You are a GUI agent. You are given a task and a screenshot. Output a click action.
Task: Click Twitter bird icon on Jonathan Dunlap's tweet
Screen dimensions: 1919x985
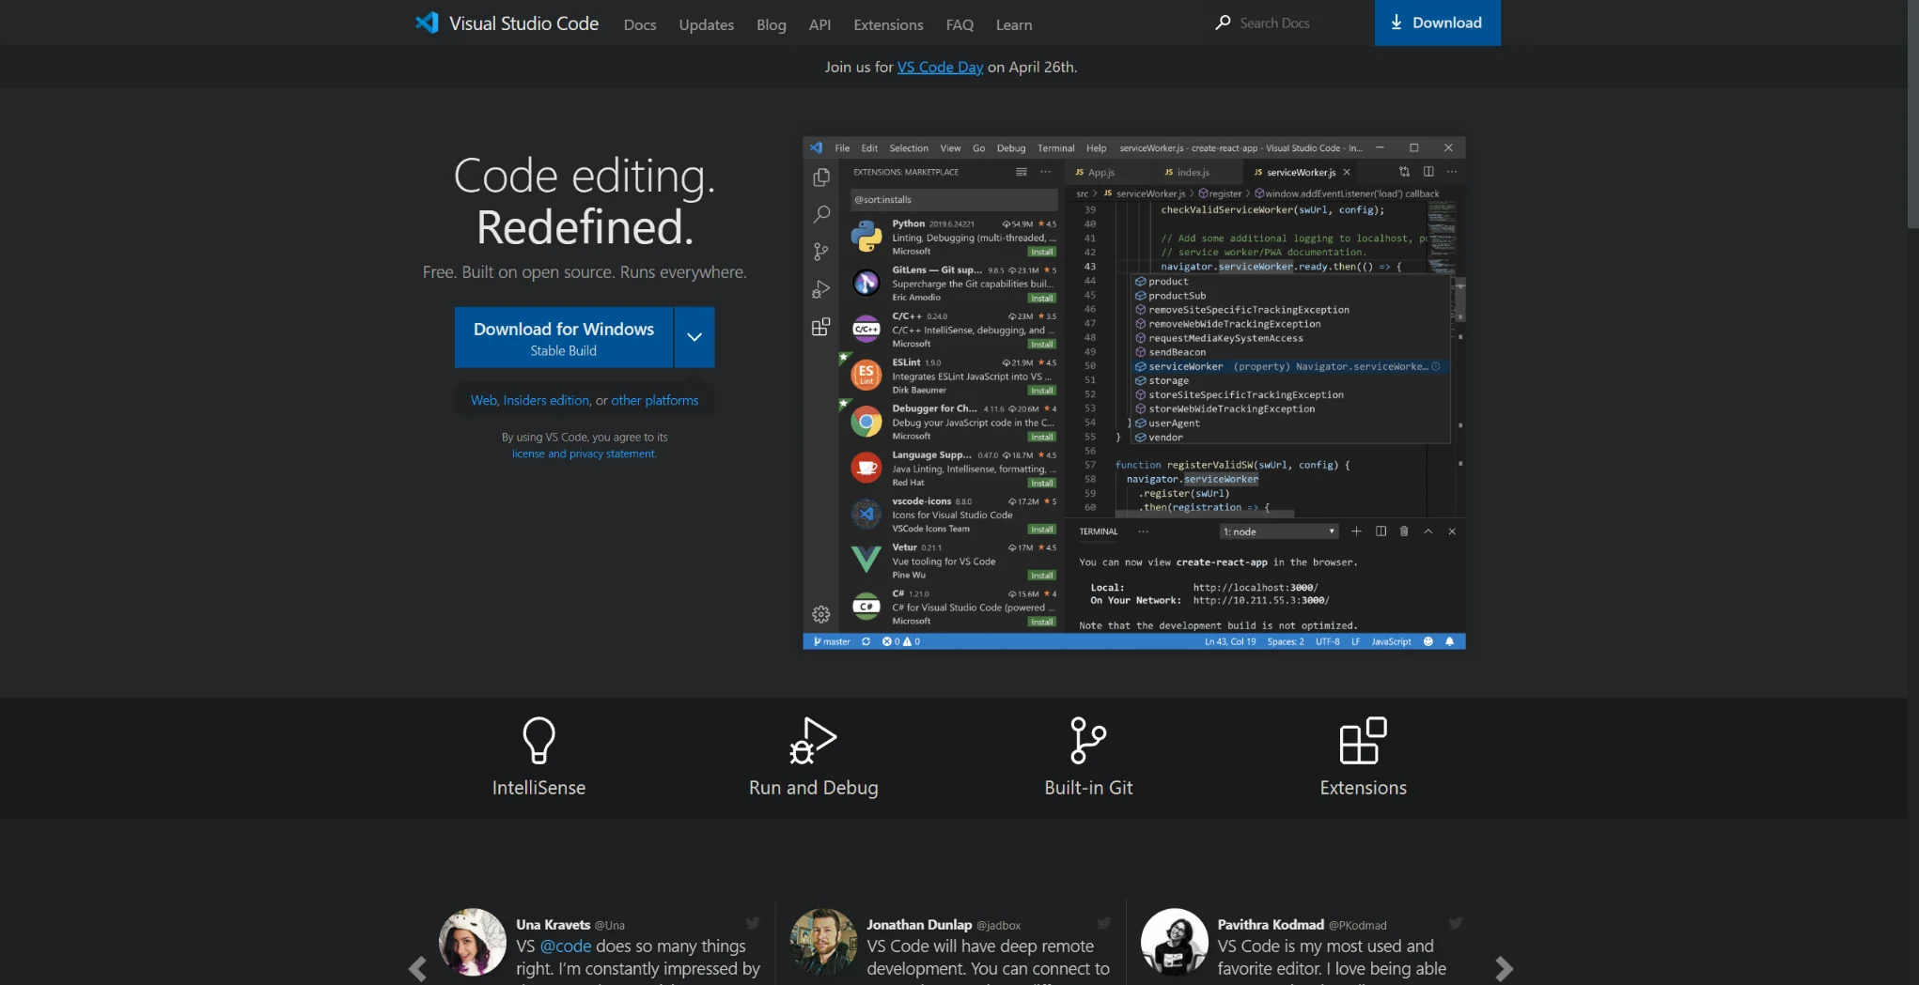click(1104, 923)
